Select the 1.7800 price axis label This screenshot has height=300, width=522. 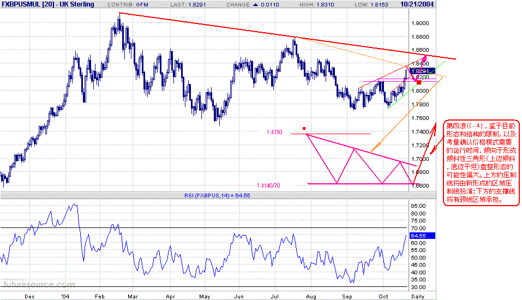420,105
